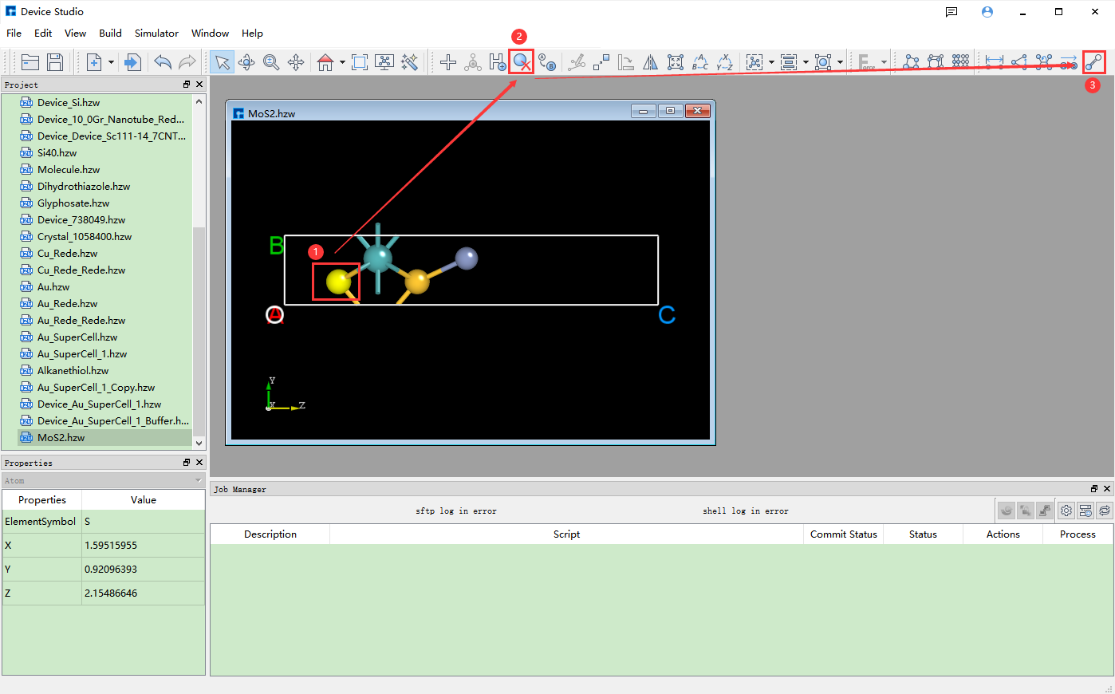Click the save file icon
This screenshot has width=1115, height=694.
pos(55,61)
